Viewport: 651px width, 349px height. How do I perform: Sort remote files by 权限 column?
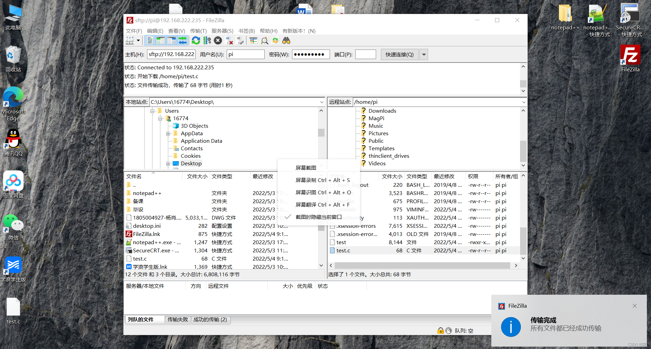click(479, 177)
